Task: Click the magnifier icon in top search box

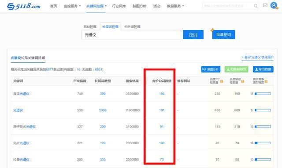Action: tap(256, 6)
